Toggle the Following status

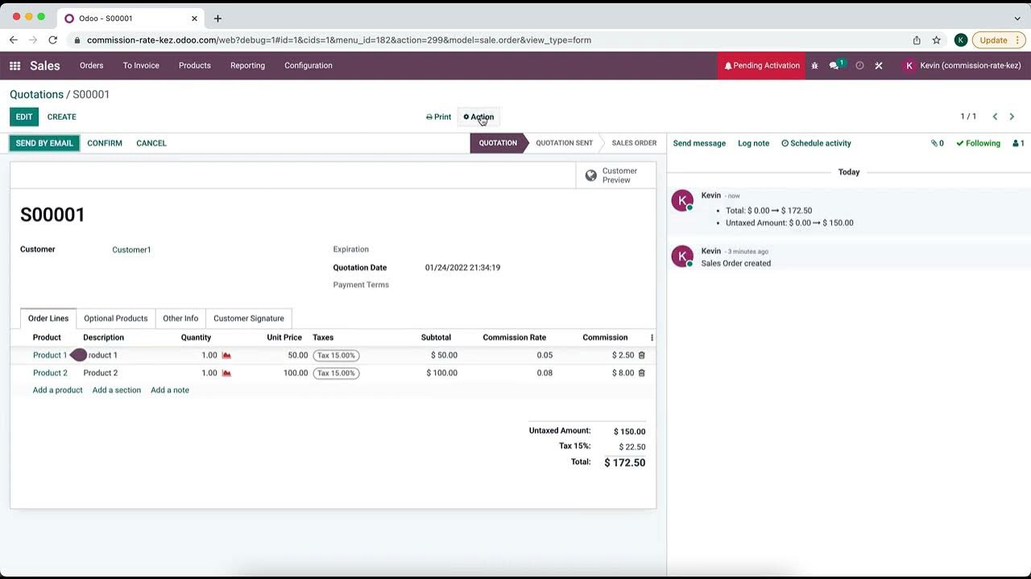tap(978, 143)
